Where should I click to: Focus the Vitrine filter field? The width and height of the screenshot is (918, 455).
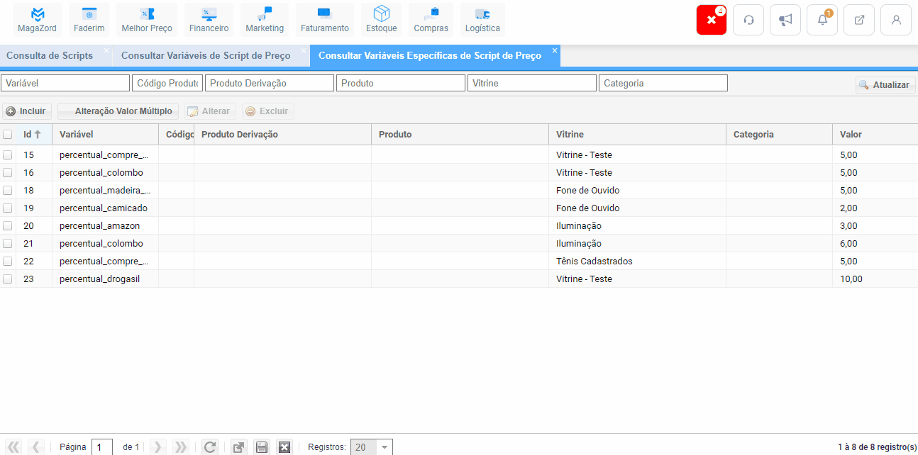click(532, 83)
